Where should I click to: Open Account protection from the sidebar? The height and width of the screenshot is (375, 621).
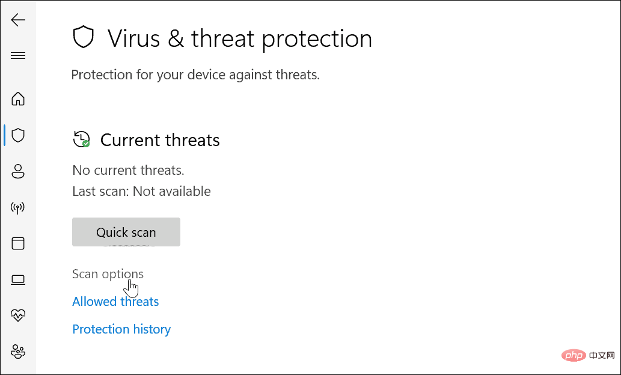point(18,171)
